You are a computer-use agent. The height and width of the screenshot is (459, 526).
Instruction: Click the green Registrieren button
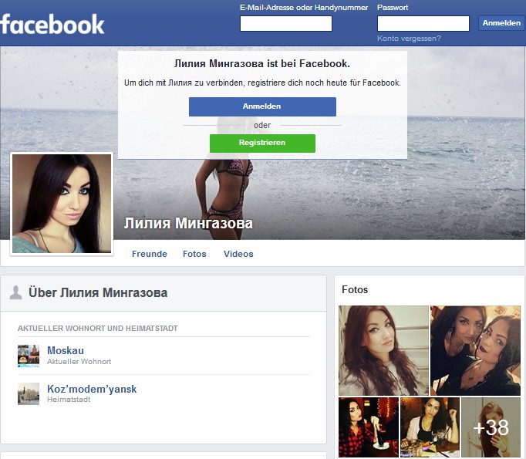click(262, 143)
